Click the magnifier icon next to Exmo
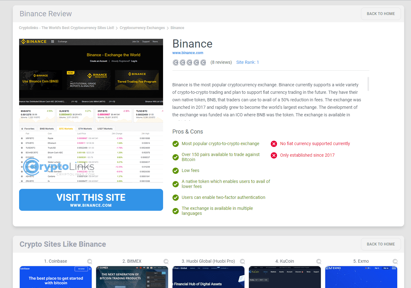The height and width of the screenshot is (288, 411). 395,261
